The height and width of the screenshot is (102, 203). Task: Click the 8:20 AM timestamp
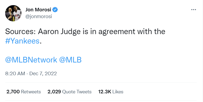[x=15, y=74]
